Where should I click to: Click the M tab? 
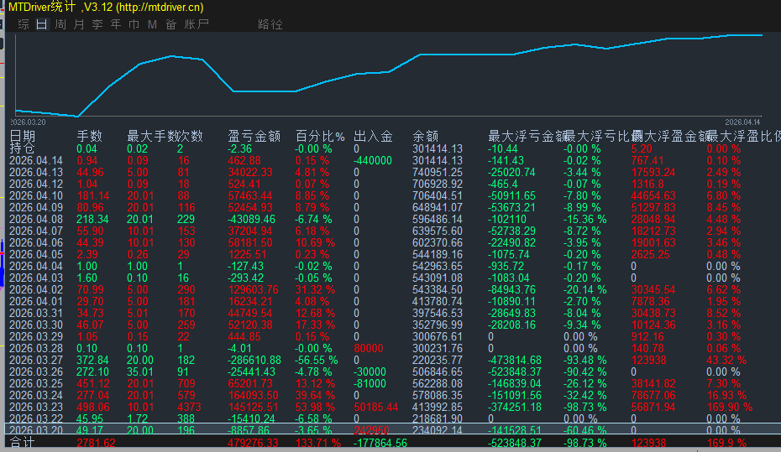click(x=152, y=24)
